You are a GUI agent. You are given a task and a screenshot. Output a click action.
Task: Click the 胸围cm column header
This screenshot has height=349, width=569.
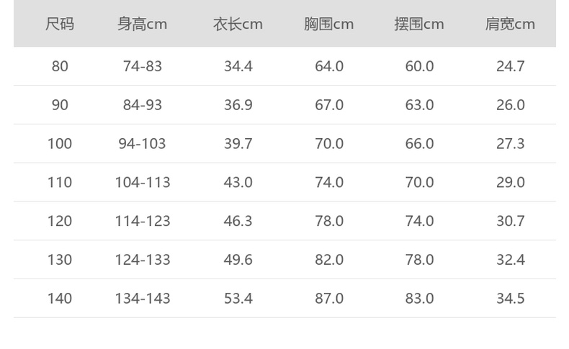(x=328, y=24)
